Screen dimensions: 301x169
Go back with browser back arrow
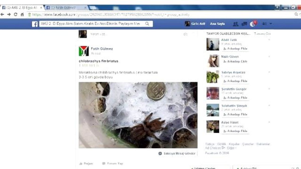coord(3,15)
